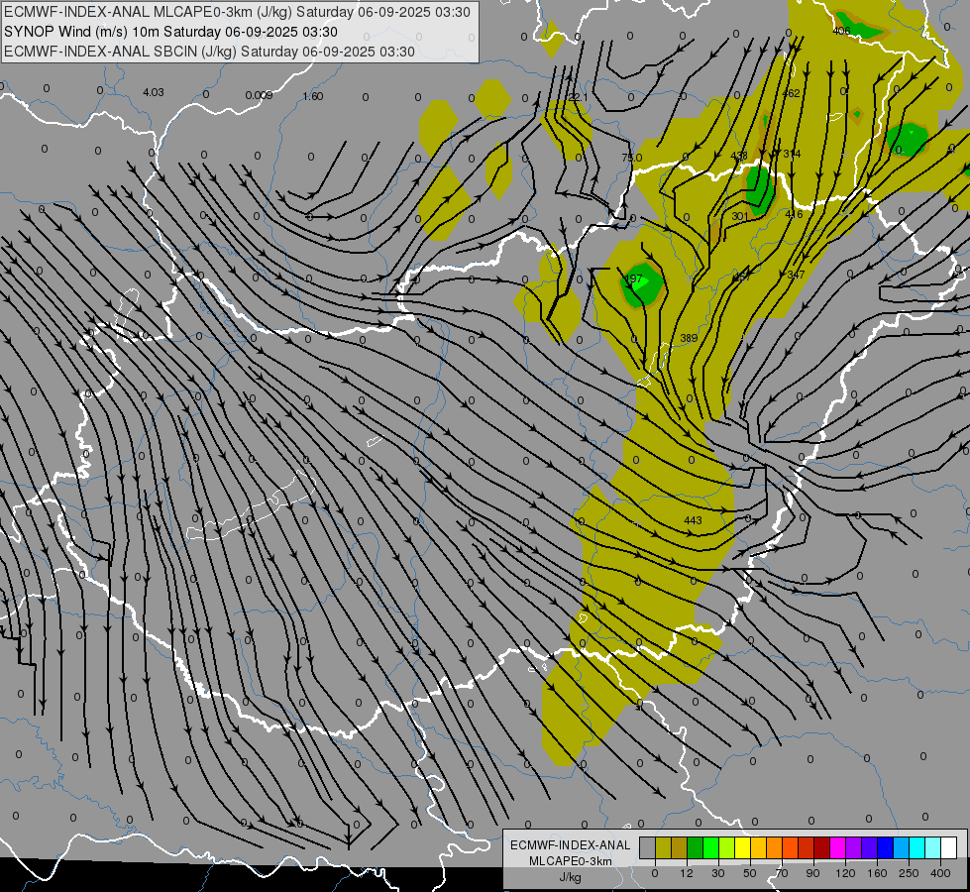
Task: Click the map value 1.60
Action: click(313, 96)
